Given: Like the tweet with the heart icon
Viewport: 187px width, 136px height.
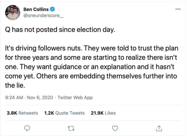Looking at the screenshot, I should pos(115,128).
